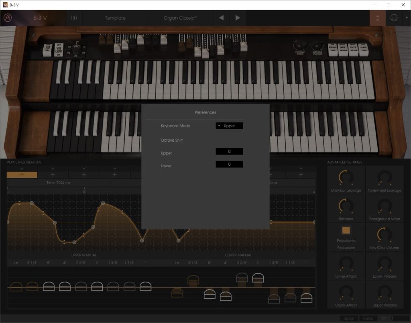Click the Lower Attack knob
This screenshot has width=411, height=323.
[x=346, y=263]
